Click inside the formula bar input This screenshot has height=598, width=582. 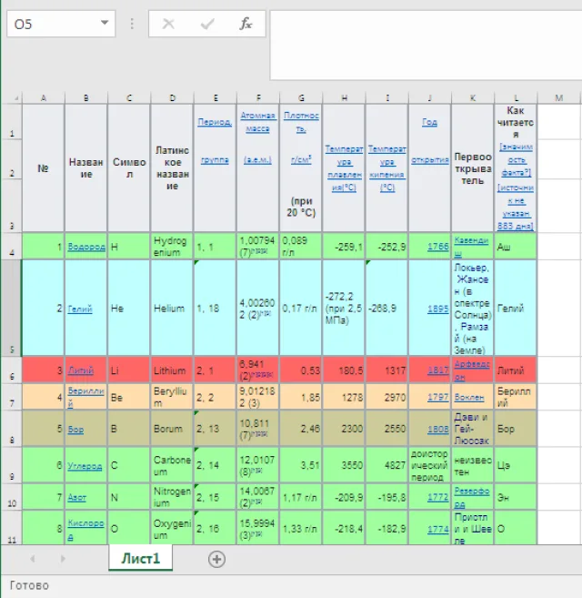(426, 45)
